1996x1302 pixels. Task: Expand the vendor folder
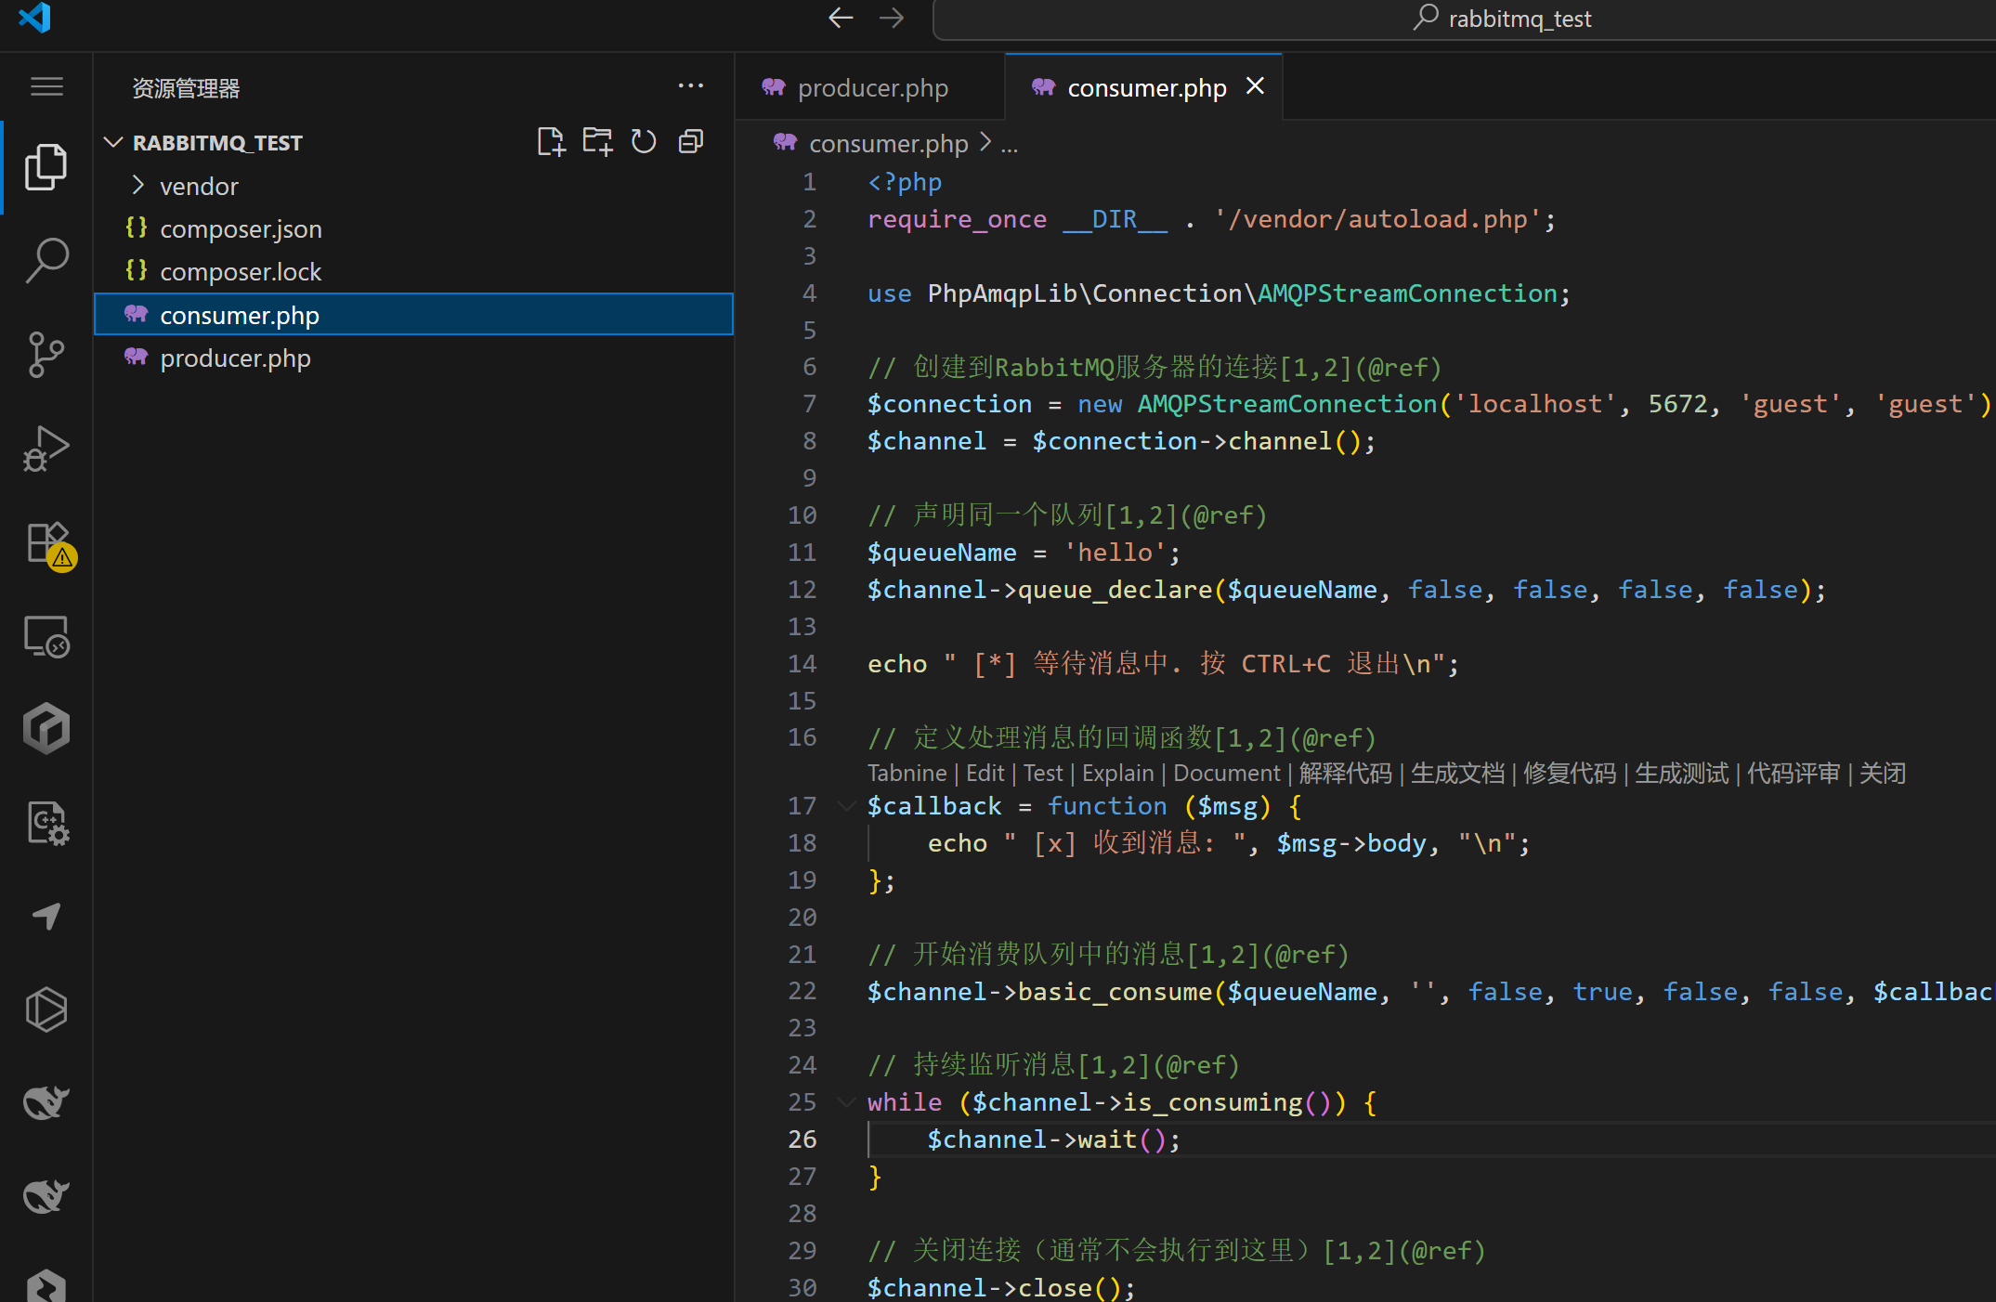point(138,186)
